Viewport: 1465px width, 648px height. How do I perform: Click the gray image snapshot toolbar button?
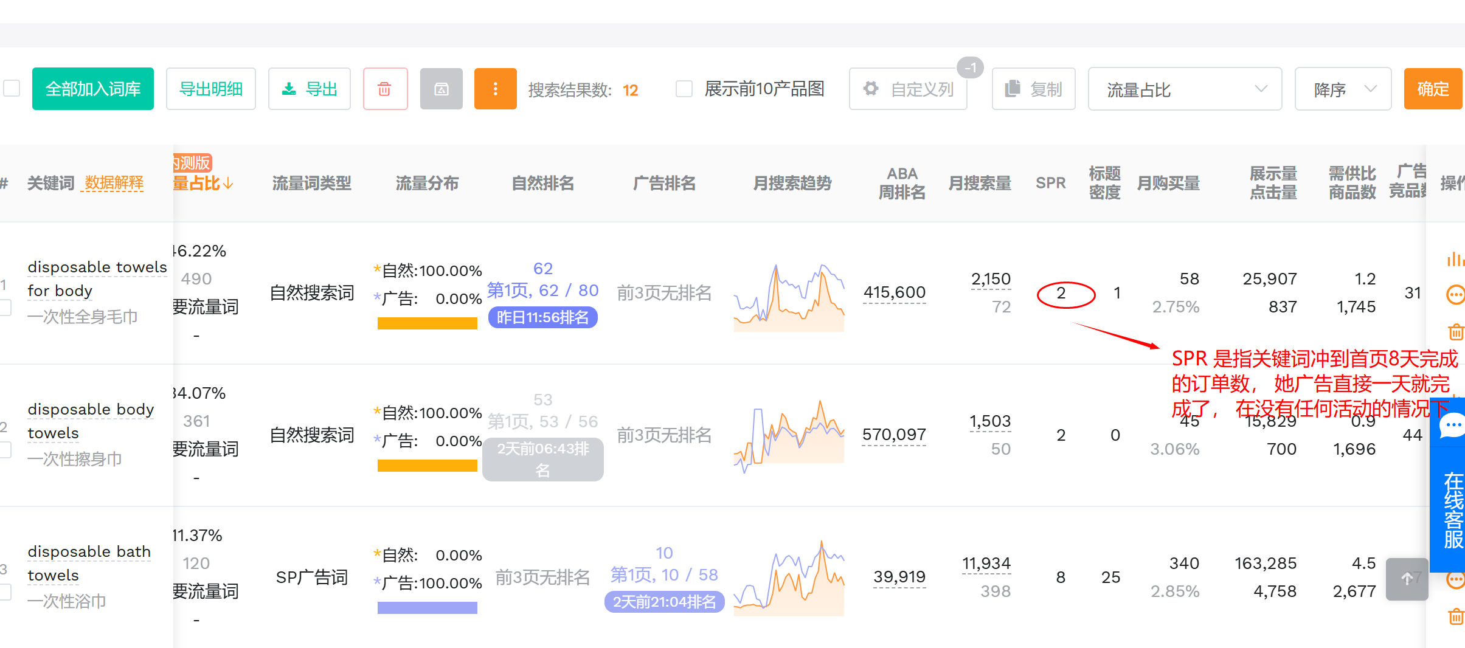point(441,89)
